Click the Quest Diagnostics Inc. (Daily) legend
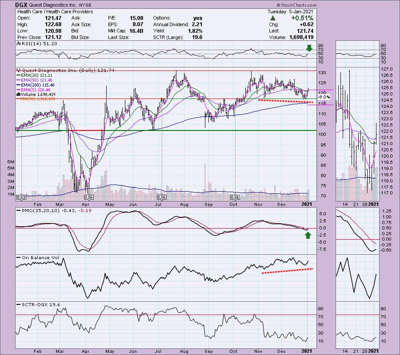This screenshot has width=400, height=355. 68,70
